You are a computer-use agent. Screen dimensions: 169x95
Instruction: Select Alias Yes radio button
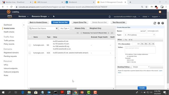124,40
